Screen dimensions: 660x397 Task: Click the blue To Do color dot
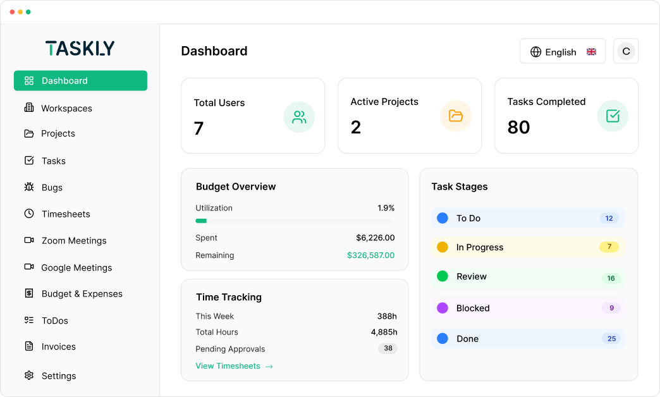click(x=443, y=218)
